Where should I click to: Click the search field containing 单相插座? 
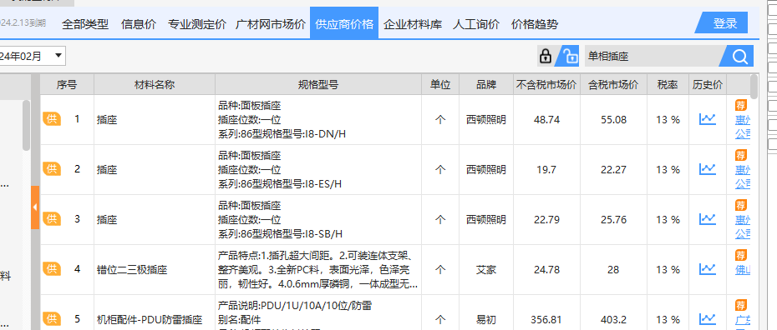pos(651,57)
